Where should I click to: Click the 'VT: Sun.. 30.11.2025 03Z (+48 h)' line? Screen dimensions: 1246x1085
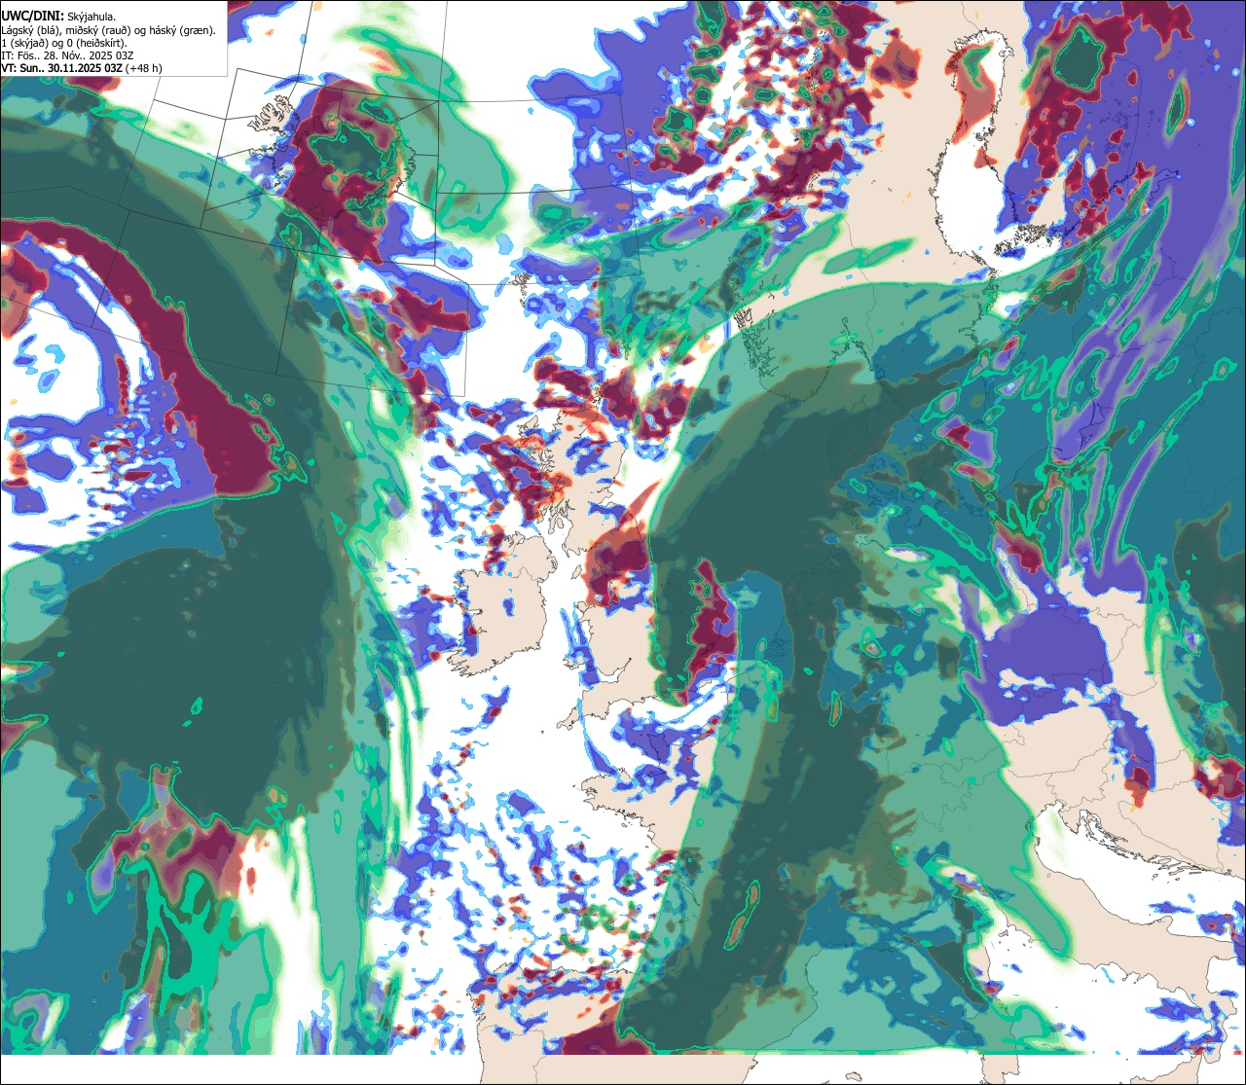(82, 68)
